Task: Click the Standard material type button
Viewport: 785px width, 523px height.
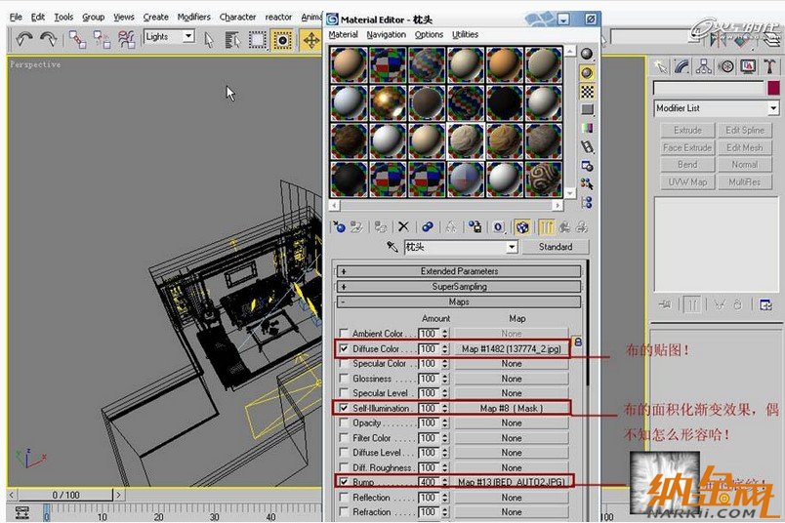Action: [x=555, y=247]
